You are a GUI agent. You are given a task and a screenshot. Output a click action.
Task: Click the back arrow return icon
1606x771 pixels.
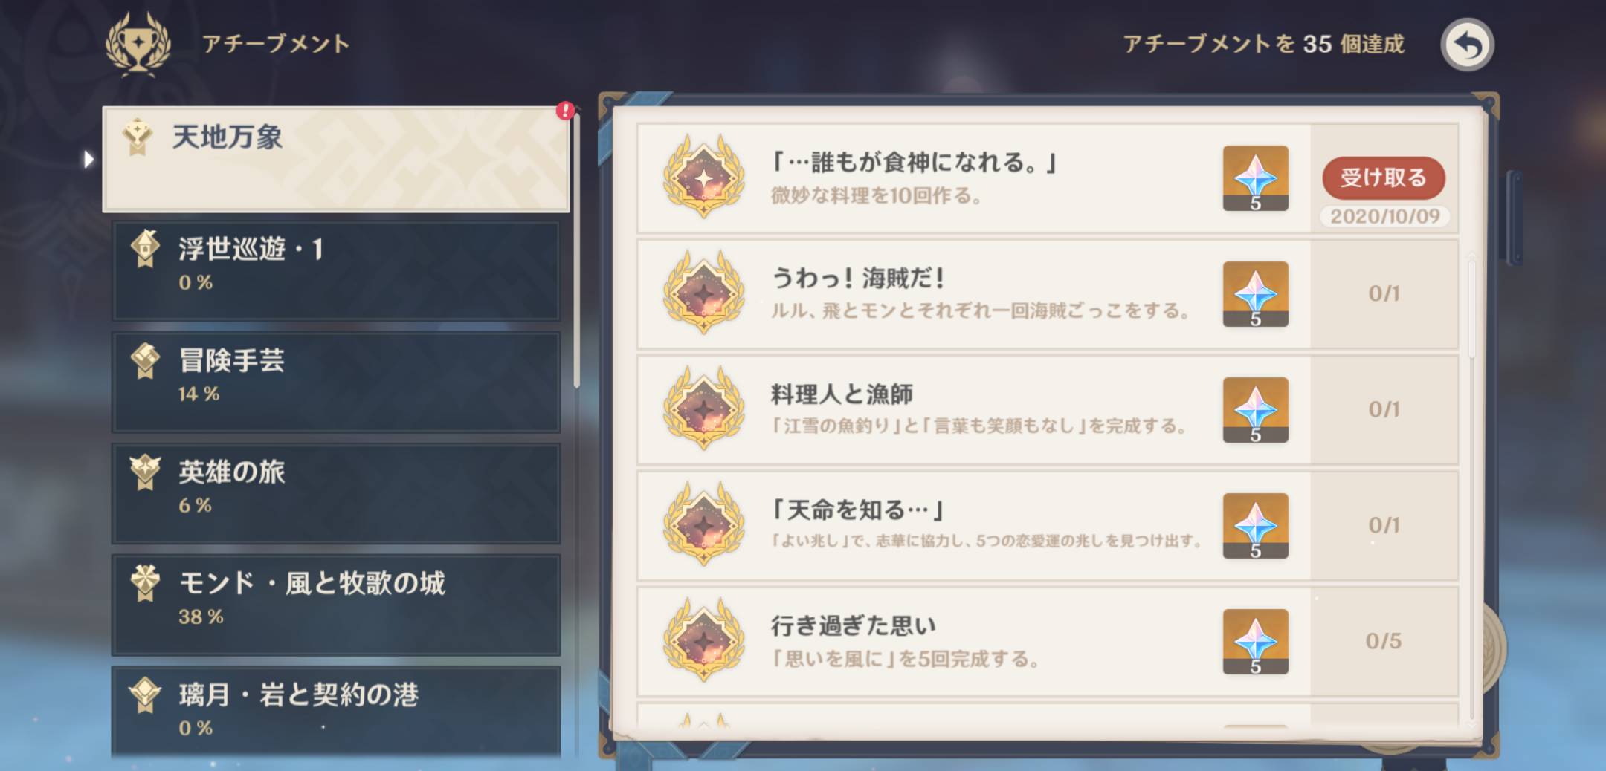tap(1467, 45)
